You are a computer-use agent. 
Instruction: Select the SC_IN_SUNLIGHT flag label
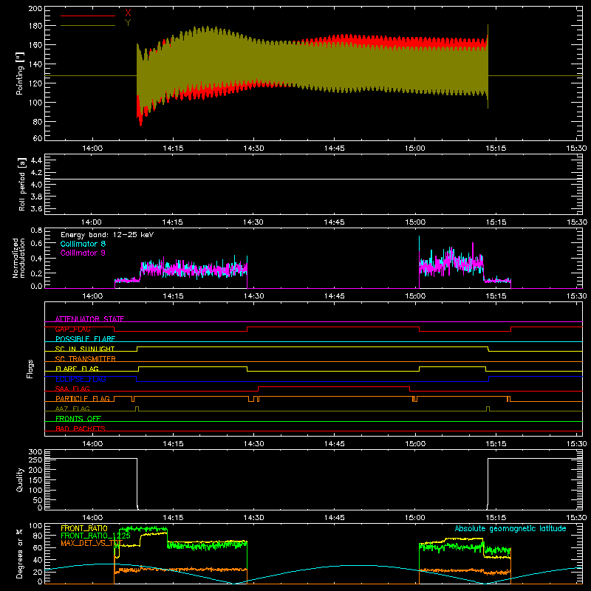(85, 349)
